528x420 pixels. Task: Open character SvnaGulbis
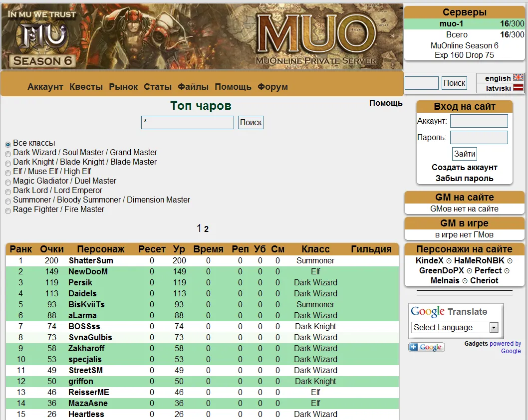point(90,338)
